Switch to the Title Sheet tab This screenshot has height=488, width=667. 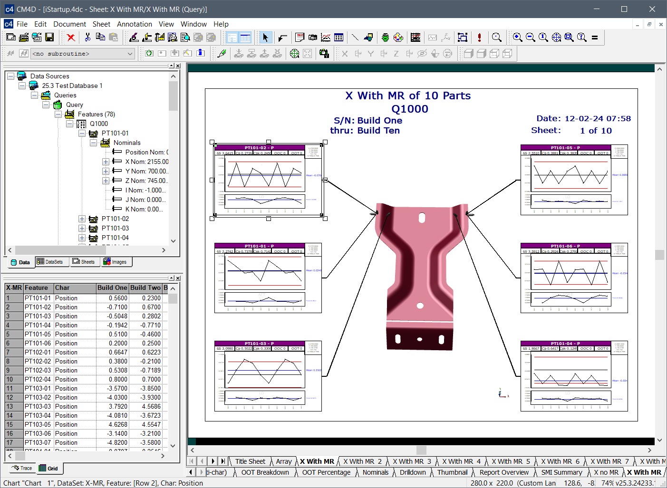[250, 461]
